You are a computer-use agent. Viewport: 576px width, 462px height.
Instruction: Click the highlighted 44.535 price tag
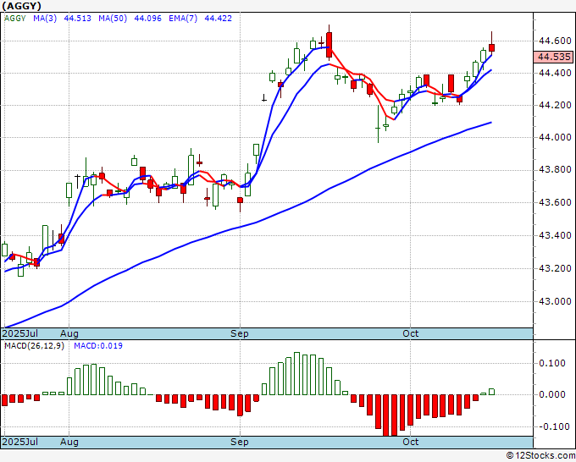click(x=553, y=57)
